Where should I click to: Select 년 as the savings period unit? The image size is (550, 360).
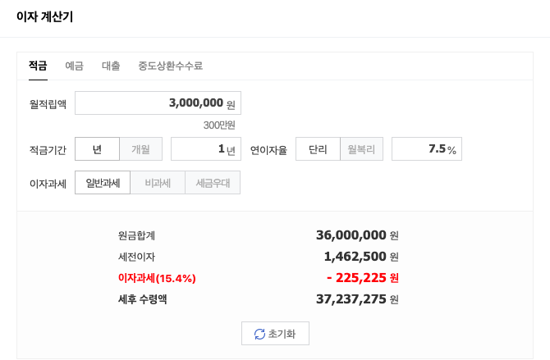click(x=97, y=149)
